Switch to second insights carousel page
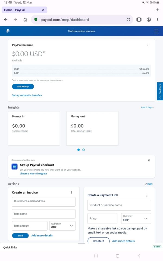Screen dimensions: 163x261 click(x=83, y=150)
